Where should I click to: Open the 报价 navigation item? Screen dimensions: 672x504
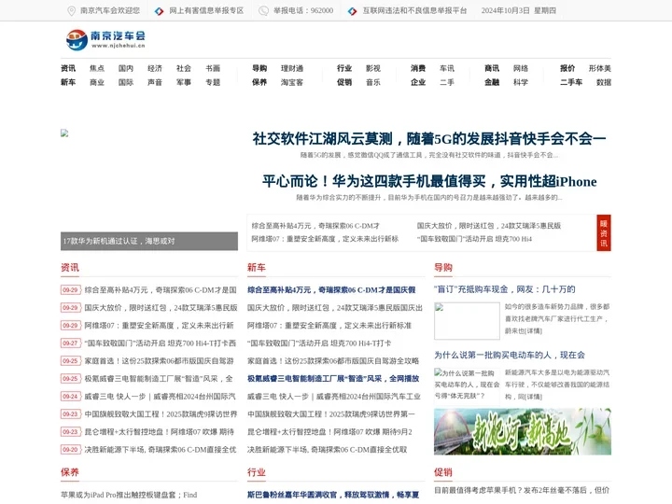[567, 68]
